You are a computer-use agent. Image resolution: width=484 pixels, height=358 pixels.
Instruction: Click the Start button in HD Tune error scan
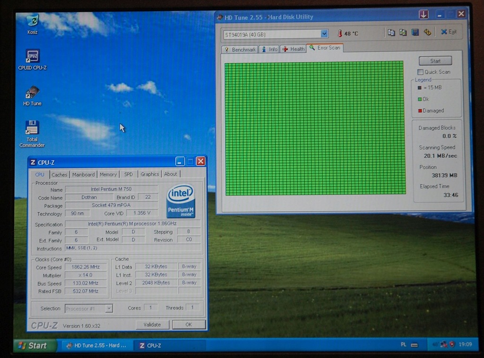pyautogui.click(x=435, y=61)
